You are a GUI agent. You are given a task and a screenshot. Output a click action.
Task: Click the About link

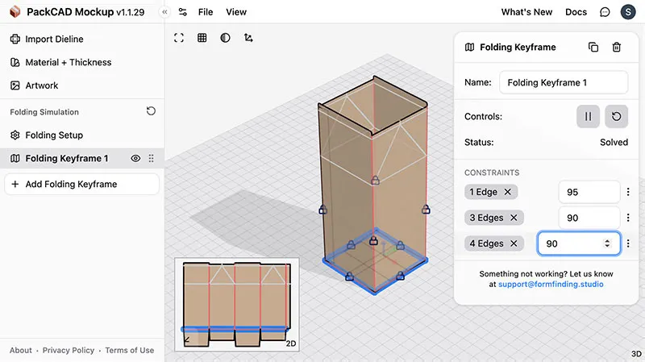tap(21, 350)
